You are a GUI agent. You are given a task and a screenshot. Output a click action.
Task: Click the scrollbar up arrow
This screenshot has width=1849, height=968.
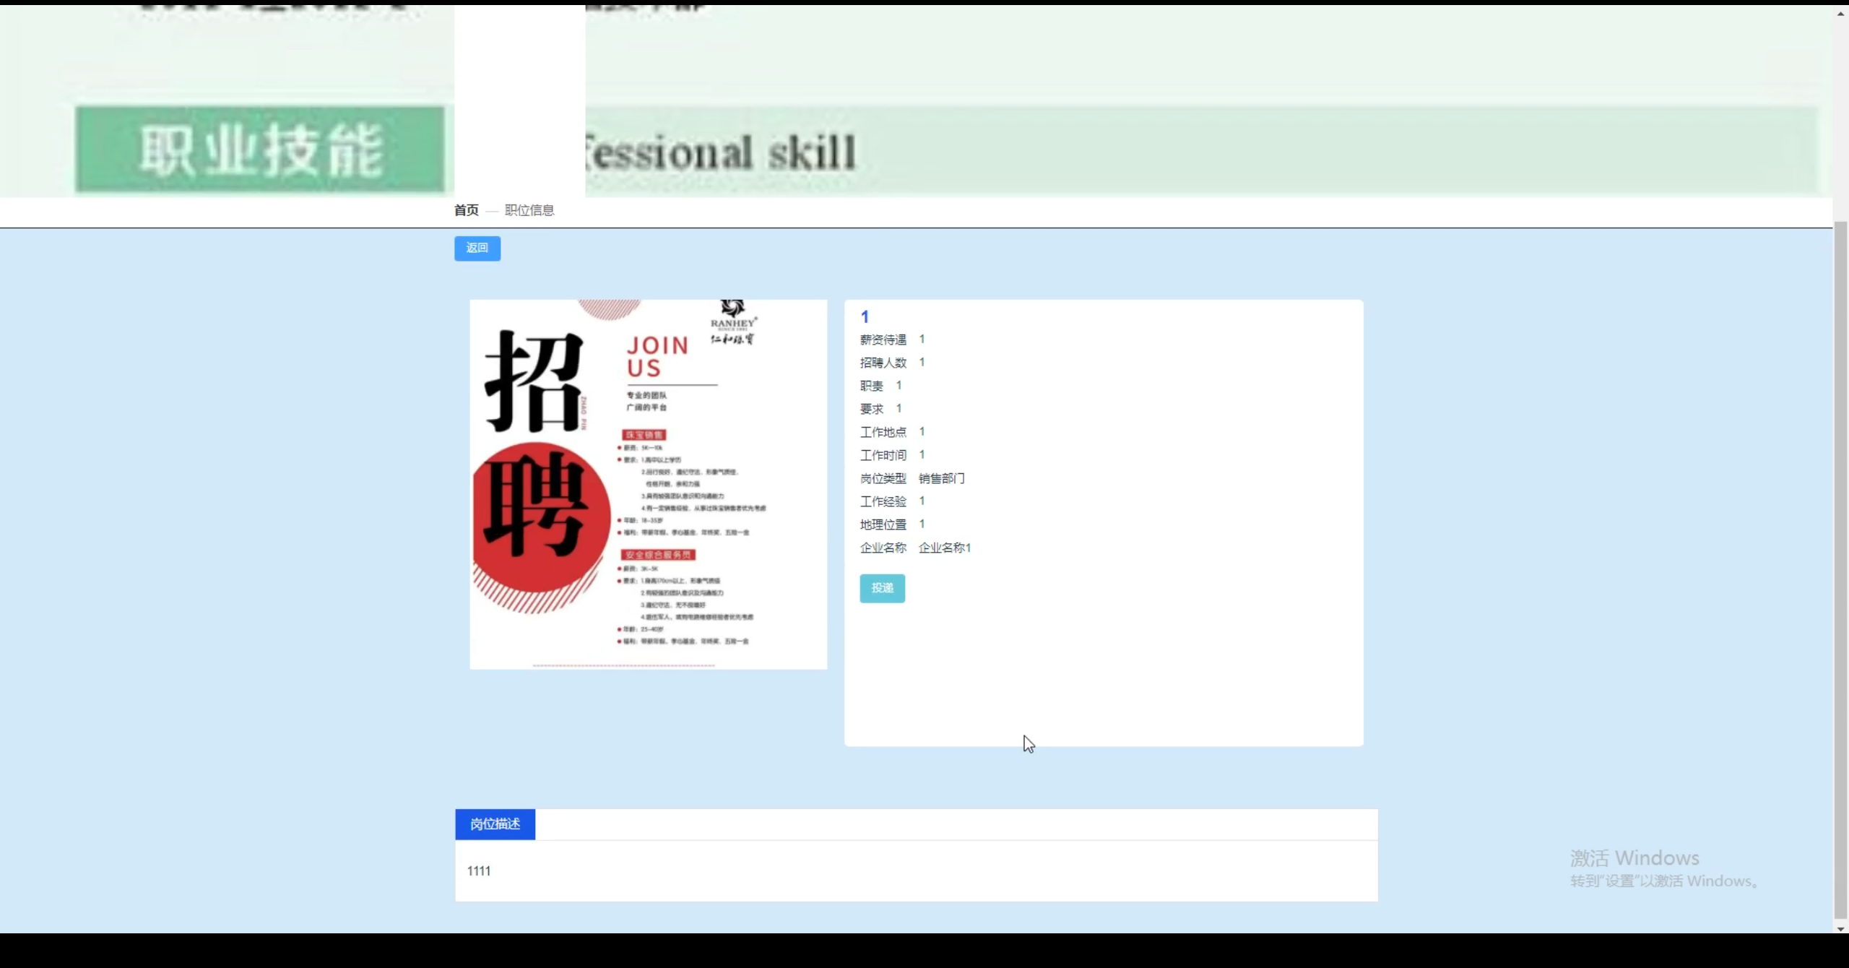(1839, 12)
